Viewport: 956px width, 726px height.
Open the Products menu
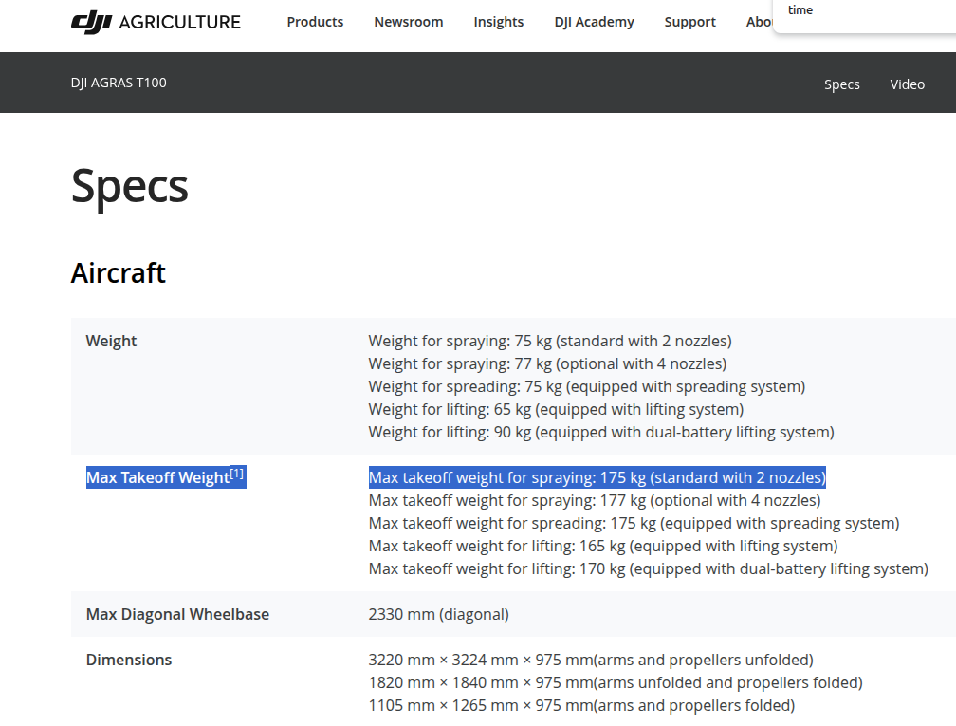click(x=315, y=22)
